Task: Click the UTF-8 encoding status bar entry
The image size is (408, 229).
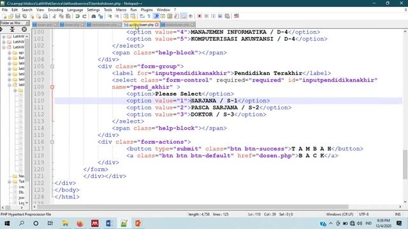Action: click(364, 214)
